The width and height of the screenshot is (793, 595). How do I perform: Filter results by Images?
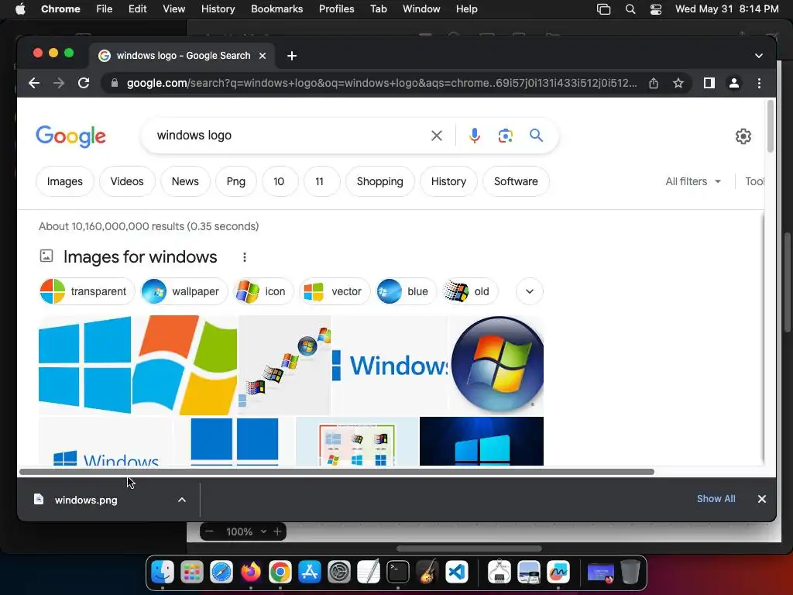tap(65, 181)
